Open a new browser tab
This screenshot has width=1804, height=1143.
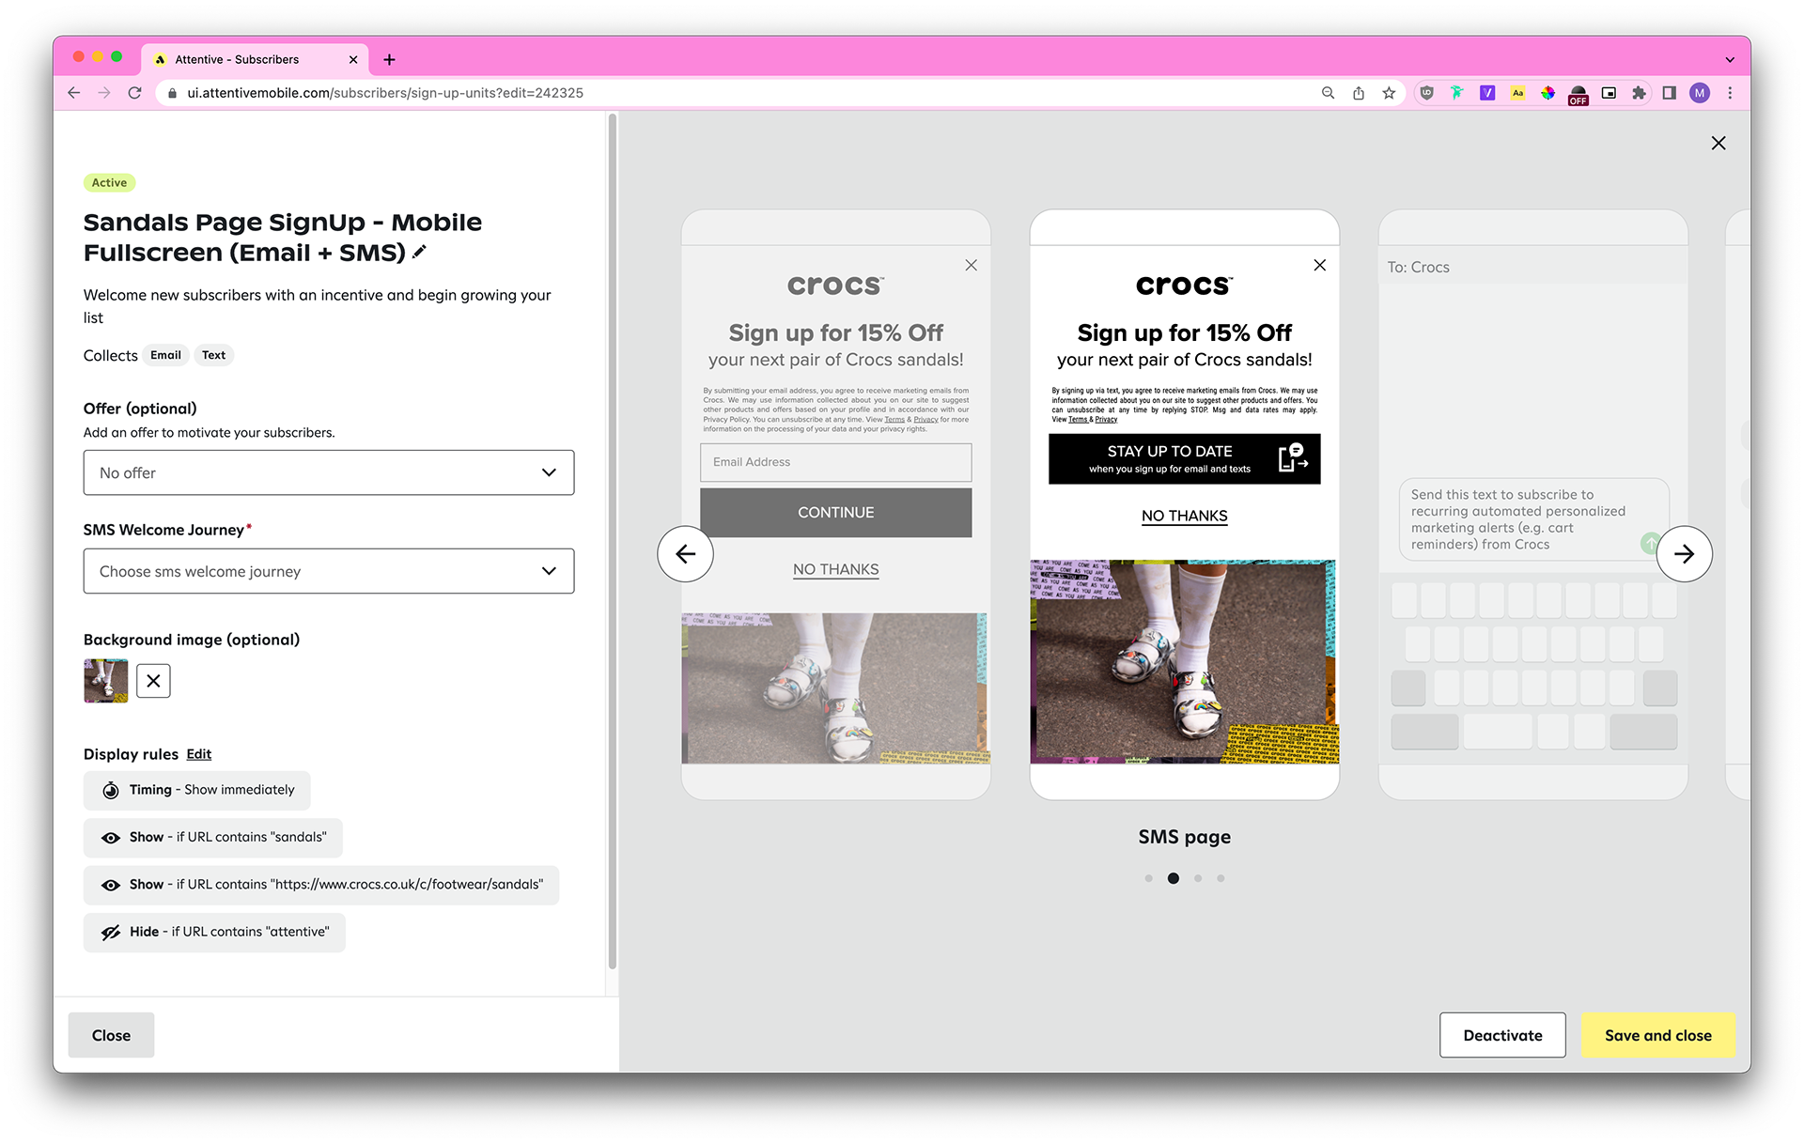[389, 59]
